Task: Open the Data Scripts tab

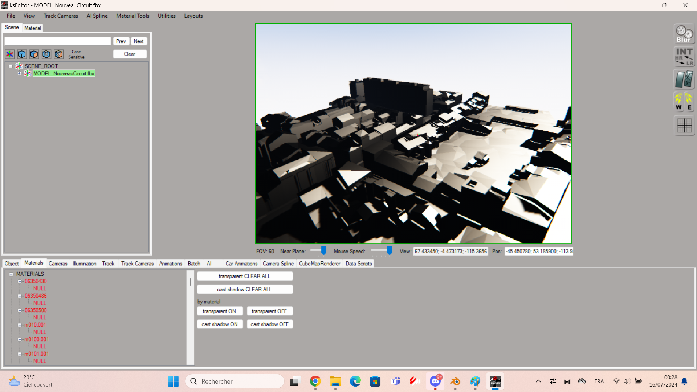Action: (x=359, y=264)
